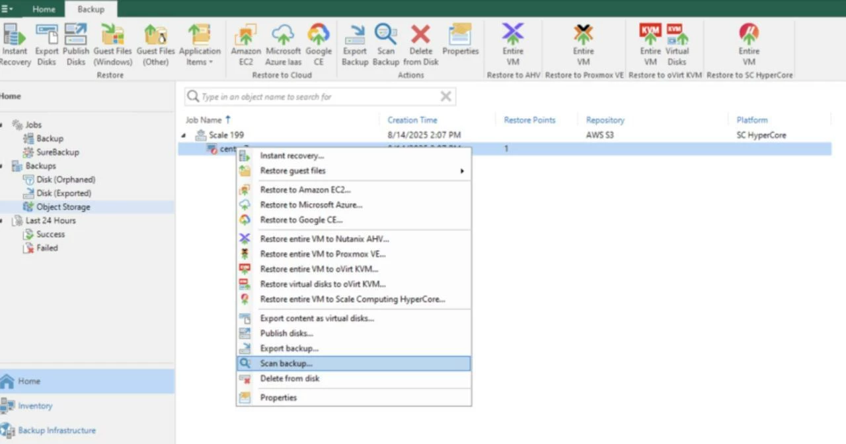
Task: Choose Properties in context menu
Action: [354, 398]
